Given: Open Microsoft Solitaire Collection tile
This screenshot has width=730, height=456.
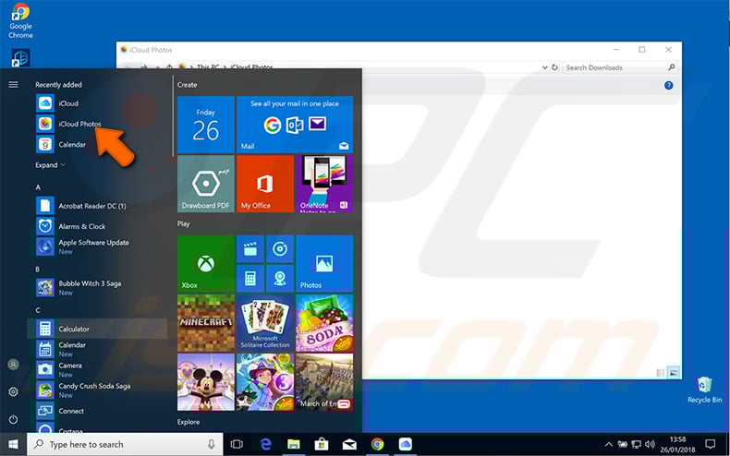Looking at the screenshot, I should click(x=265, y=322).
